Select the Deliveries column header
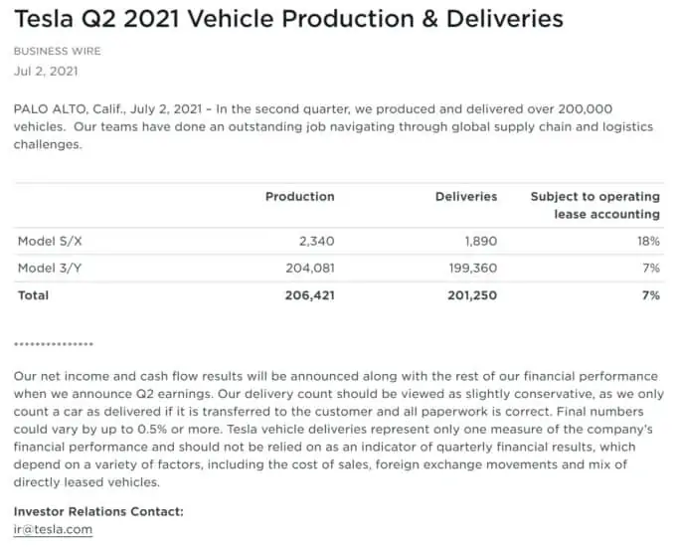The height and width of the screenshot is (549, 677). [x=466, y=197]
